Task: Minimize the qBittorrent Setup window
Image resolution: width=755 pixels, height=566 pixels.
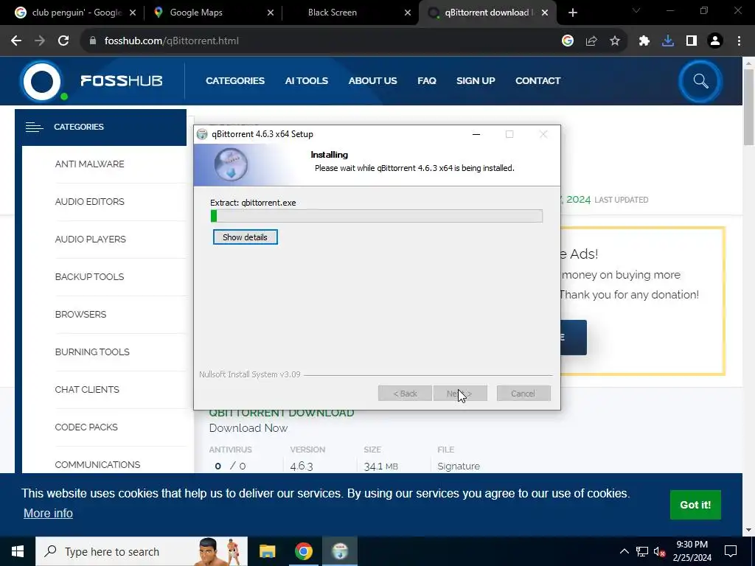Action: (x=476, y=134)
